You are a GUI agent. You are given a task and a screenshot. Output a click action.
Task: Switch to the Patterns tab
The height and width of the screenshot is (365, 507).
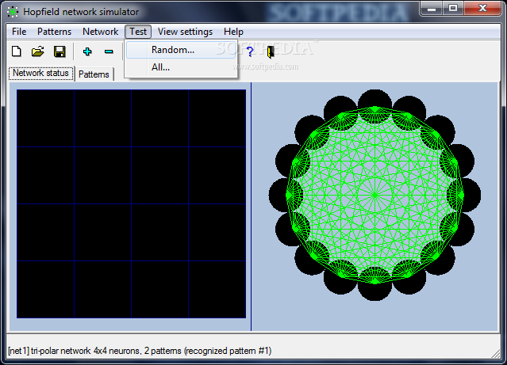[94, 74]
